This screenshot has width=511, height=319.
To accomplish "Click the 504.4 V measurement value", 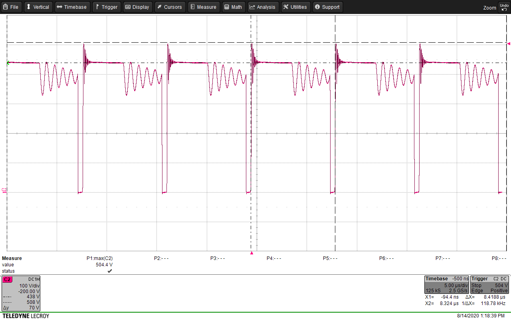I will (x=104, y=265).
